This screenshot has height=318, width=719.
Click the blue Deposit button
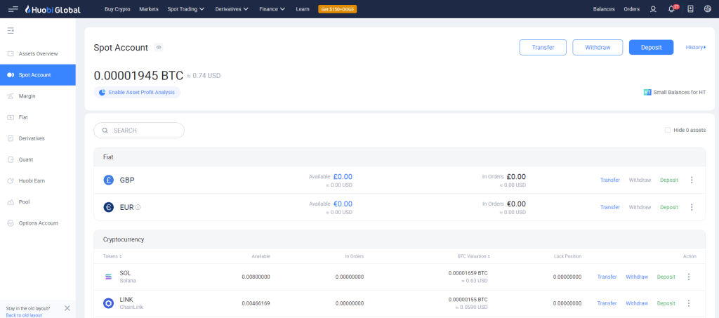click(651, 47)
